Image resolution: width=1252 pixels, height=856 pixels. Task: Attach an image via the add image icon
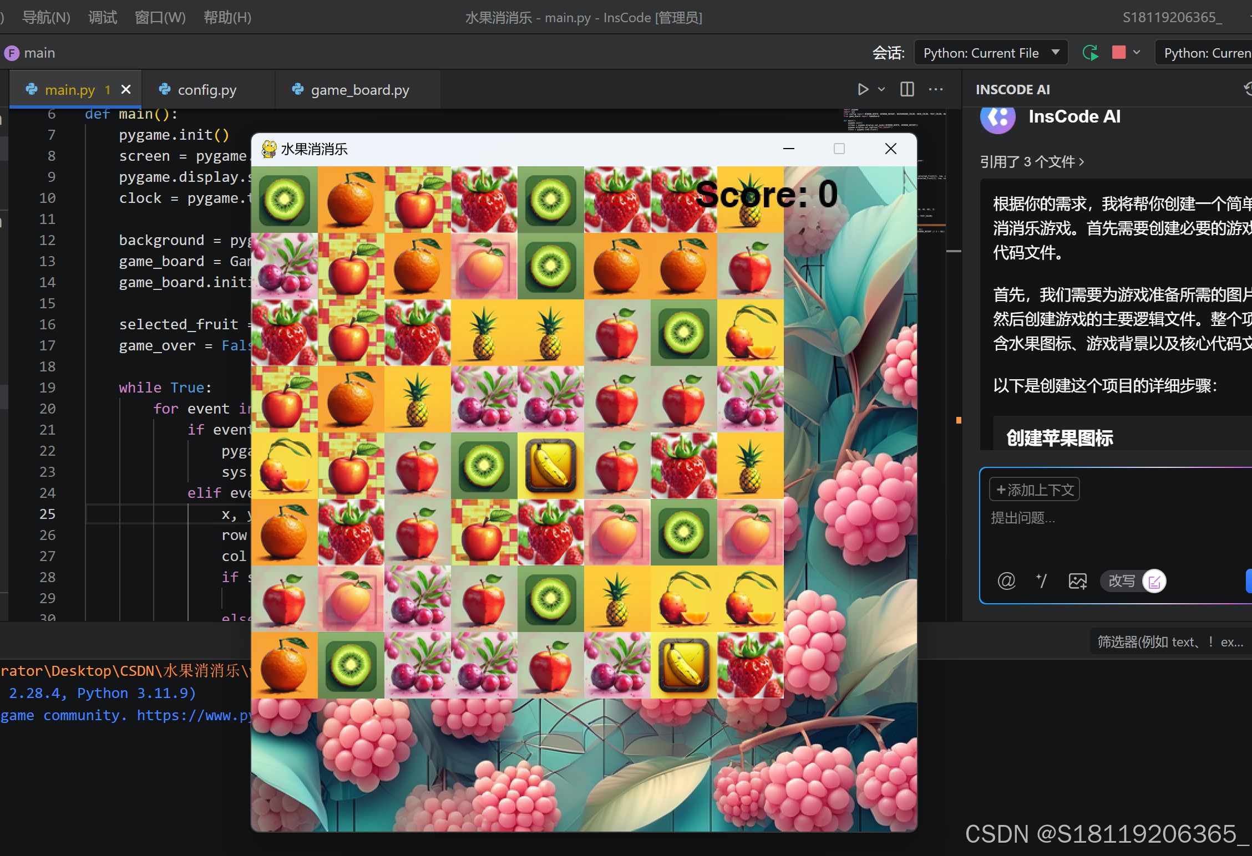[1077, 581]
